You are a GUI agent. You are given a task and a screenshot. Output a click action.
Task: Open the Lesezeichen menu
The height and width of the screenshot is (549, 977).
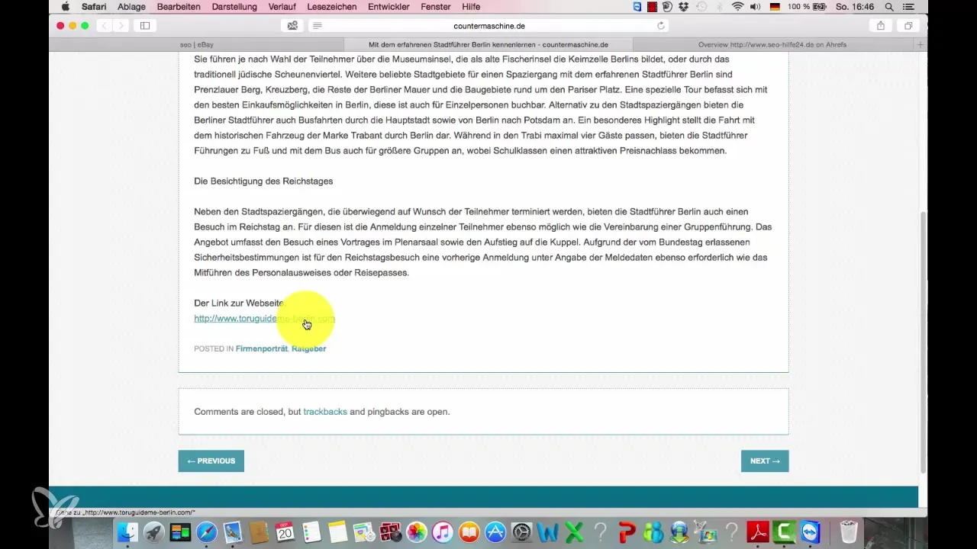click(x=331, y=6)
